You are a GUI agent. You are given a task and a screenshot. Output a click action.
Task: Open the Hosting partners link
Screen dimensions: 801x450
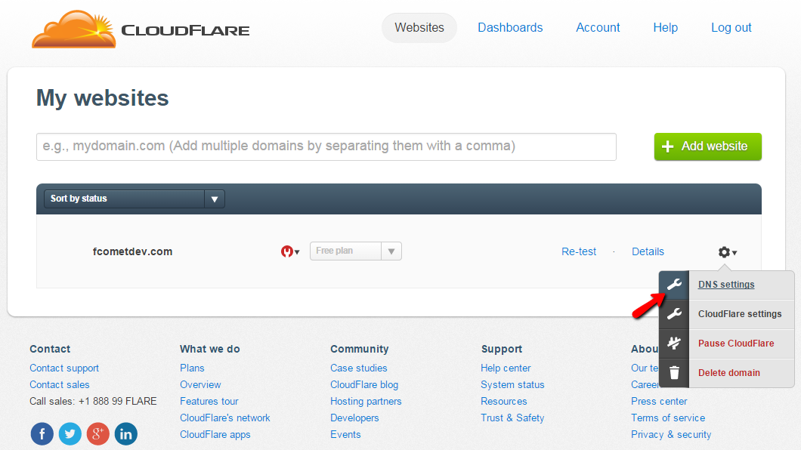[x=366, y=401]
